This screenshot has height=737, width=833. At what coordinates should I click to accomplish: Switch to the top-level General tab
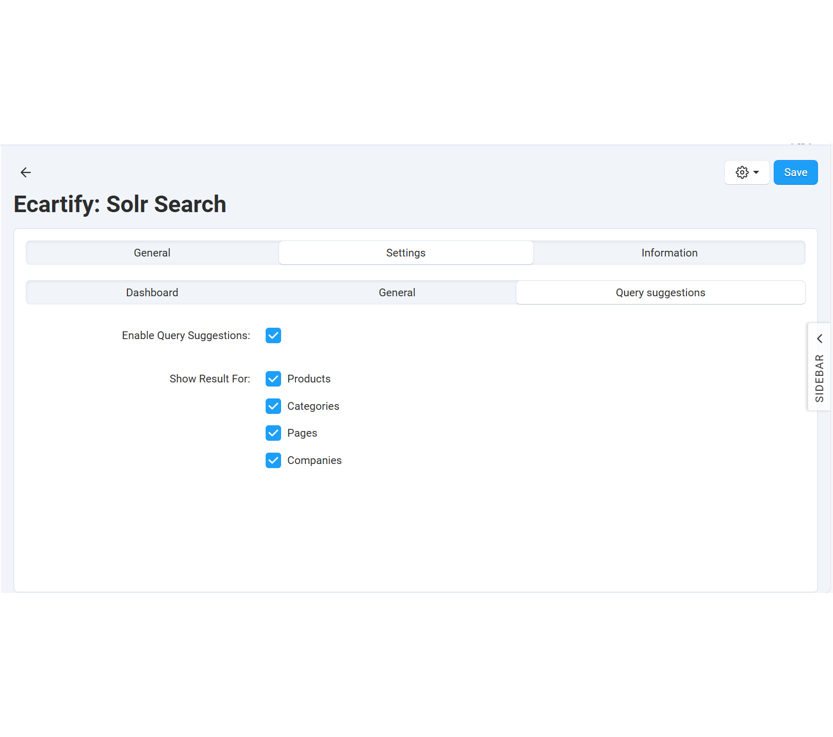[152, 253]
